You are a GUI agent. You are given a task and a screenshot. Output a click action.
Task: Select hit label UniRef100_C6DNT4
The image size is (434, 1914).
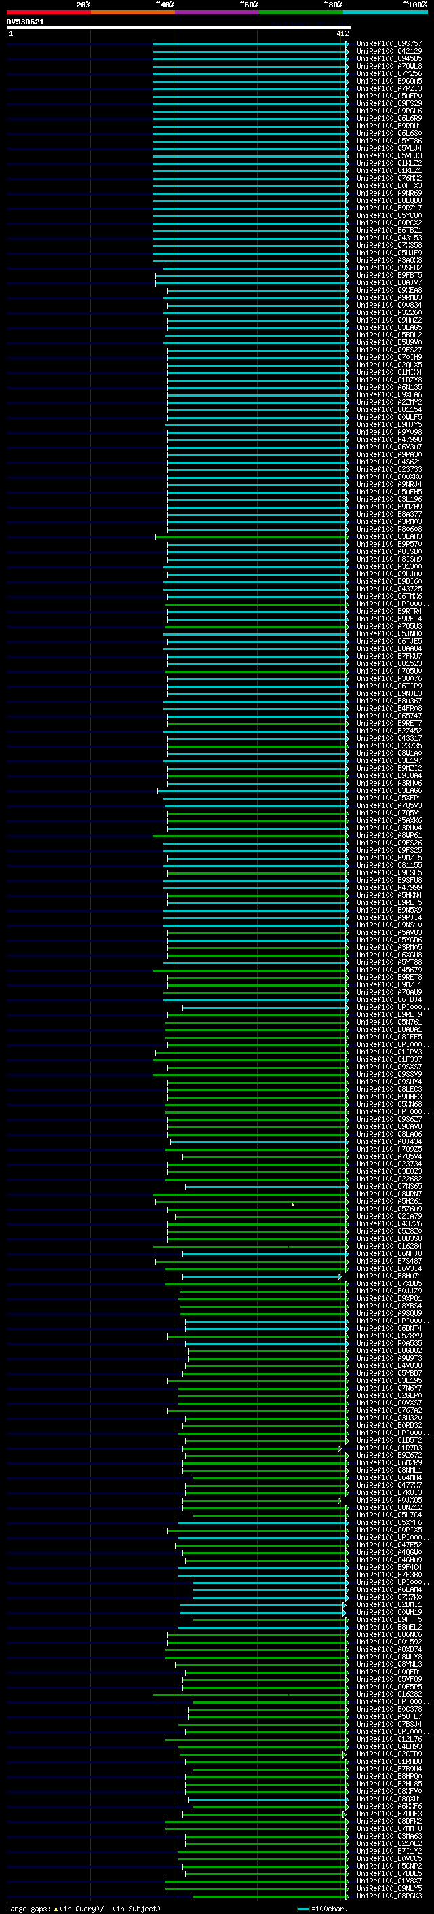[389, 1329]
